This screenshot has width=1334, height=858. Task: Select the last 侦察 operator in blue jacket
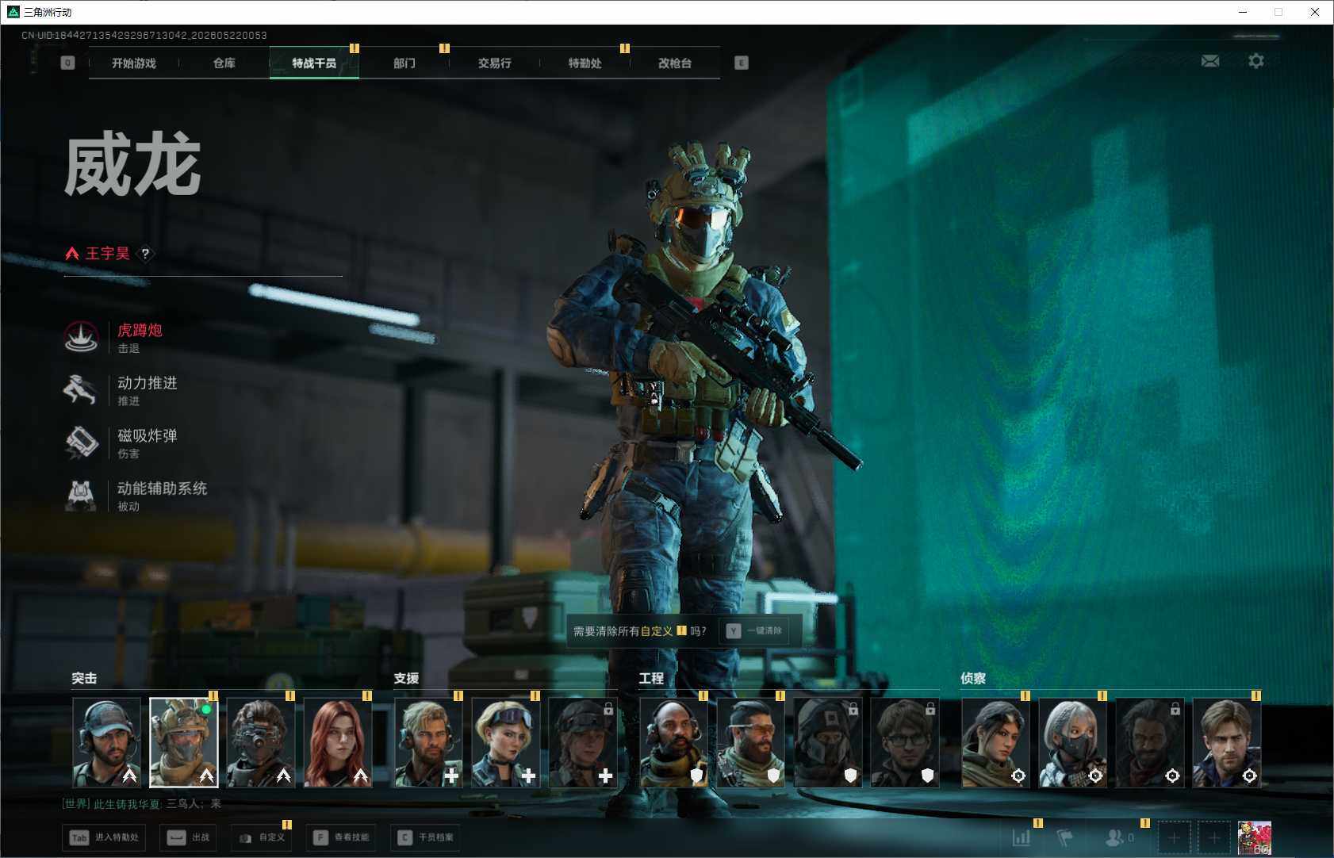tap(1227, 742)
